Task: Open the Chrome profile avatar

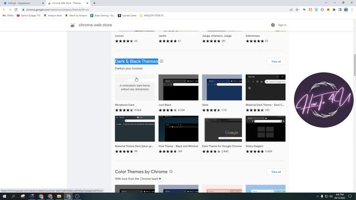Action: (x=346, y=10)
